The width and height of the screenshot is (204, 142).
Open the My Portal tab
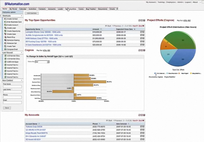(x=13, y=9)
